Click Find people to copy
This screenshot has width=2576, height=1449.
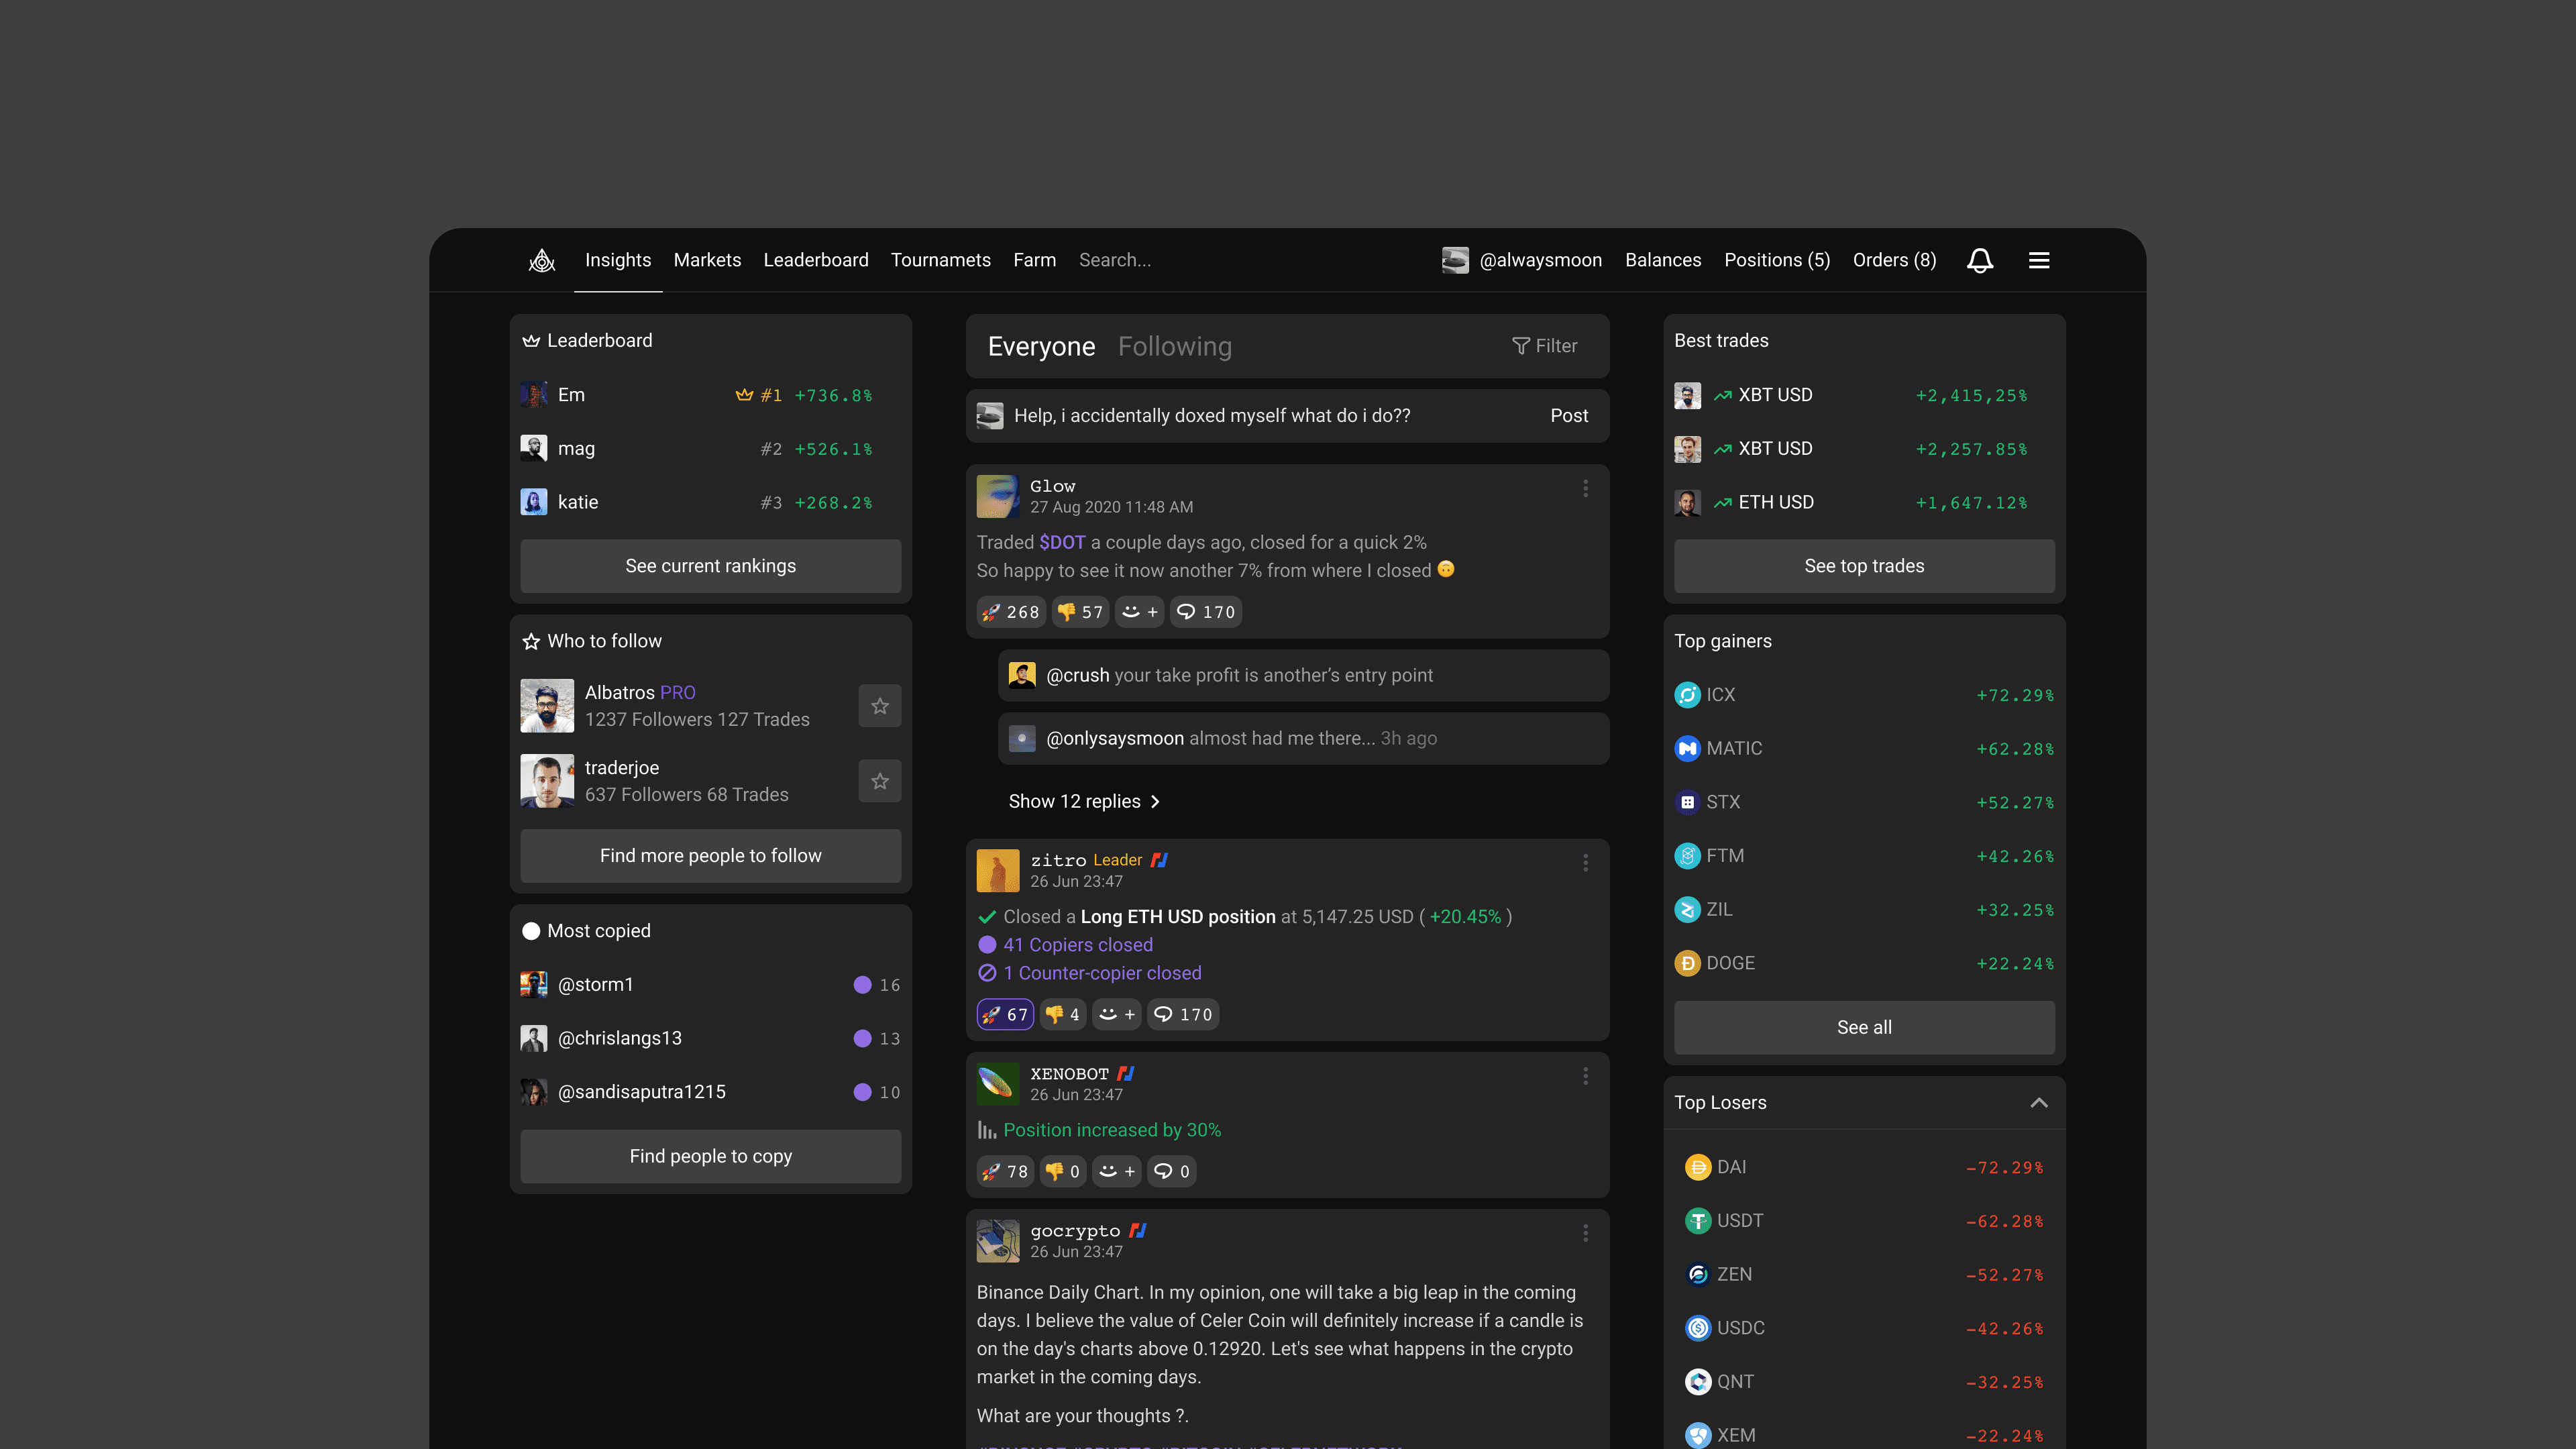(x=711, y=1157)
